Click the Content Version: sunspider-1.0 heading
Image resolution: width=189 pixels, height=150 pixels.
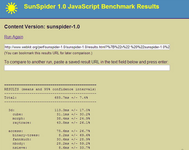(42, 27)
